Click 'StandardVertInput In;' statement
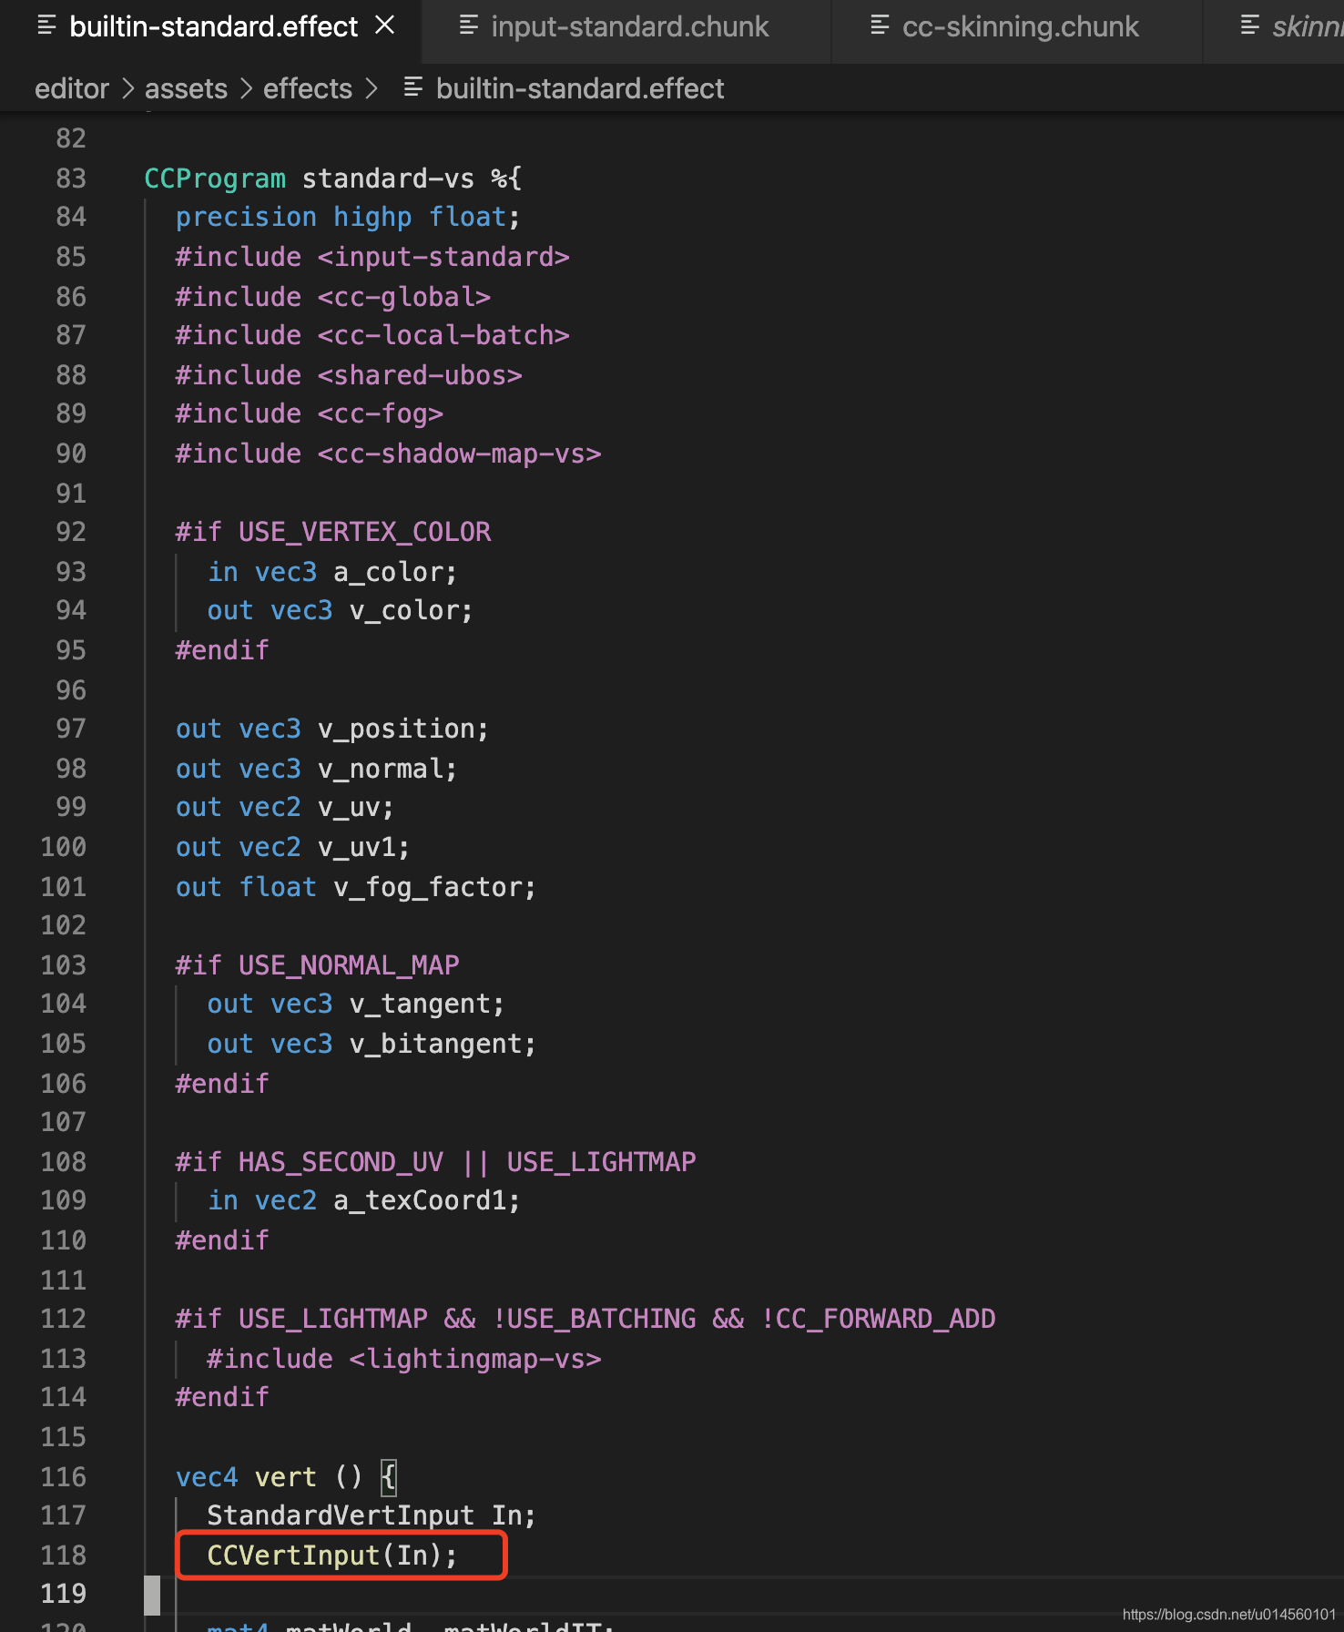Viewport: 1344px width, 1632px height. point(372,1515)
